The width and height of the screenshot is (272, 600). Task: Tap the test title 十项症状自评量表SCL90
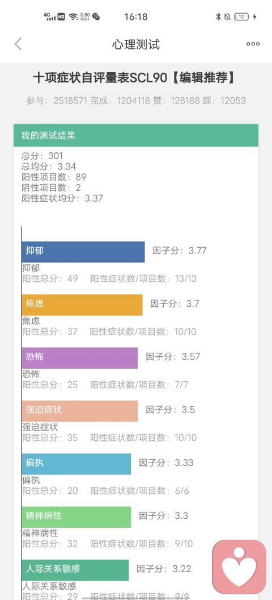100,78
